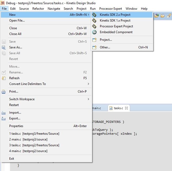Click the tasks.c file icon on tab
172x171 pixels.
pos(111,108)
